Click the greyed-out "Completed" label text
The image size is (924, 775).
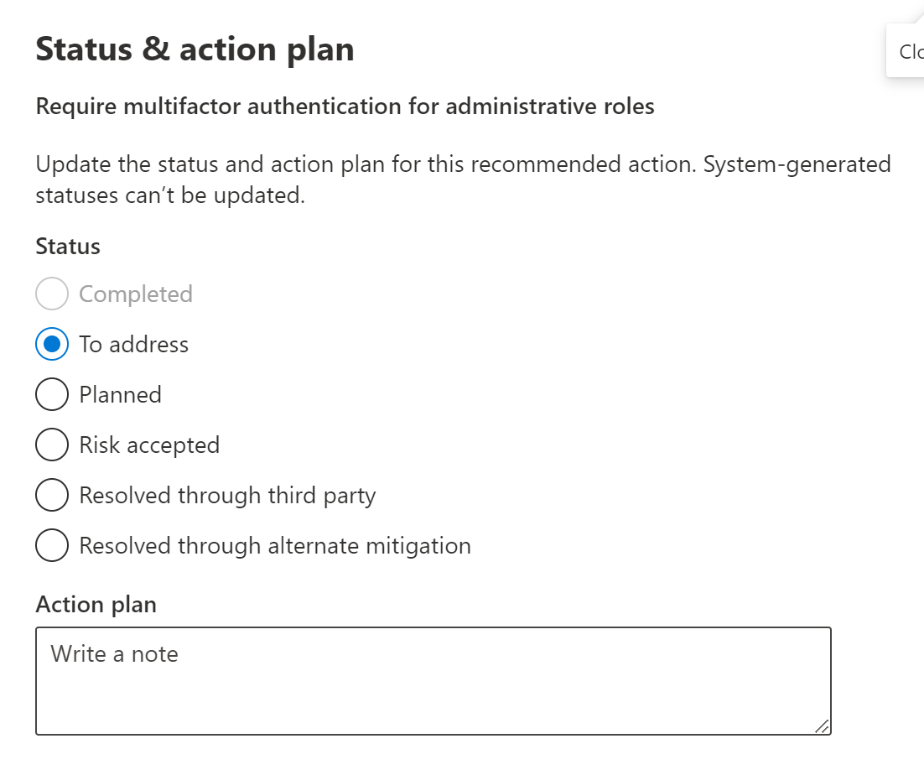point(136,294)
